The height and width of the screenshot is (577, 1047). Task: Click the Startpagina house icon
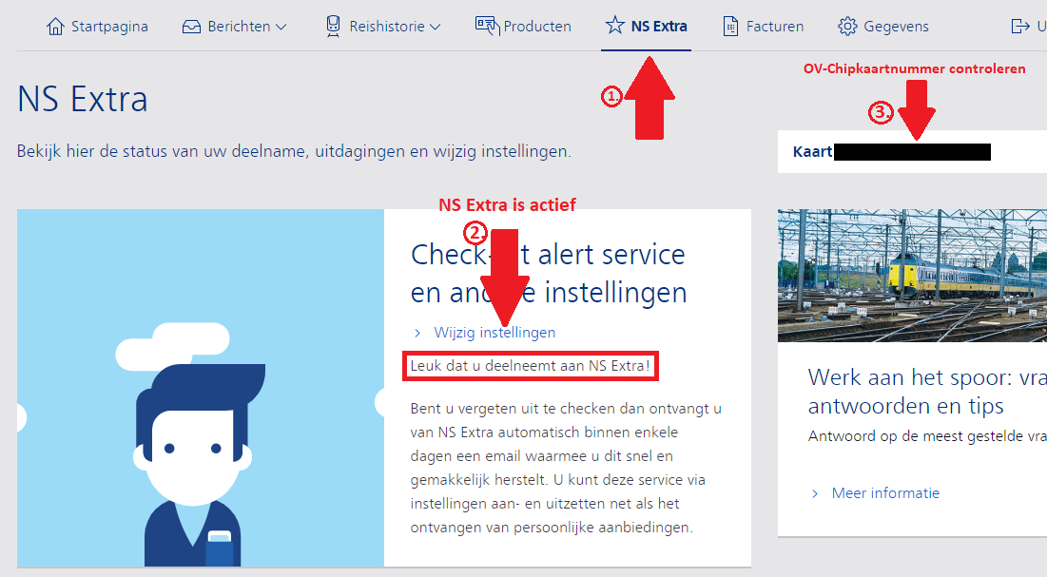pyautogui.click(x=55, y=26)
